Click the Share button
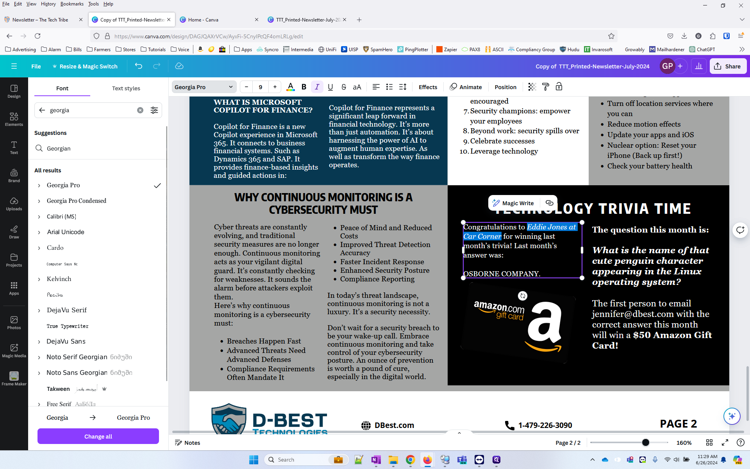750x469 pixels. click(x=728, y=66)
